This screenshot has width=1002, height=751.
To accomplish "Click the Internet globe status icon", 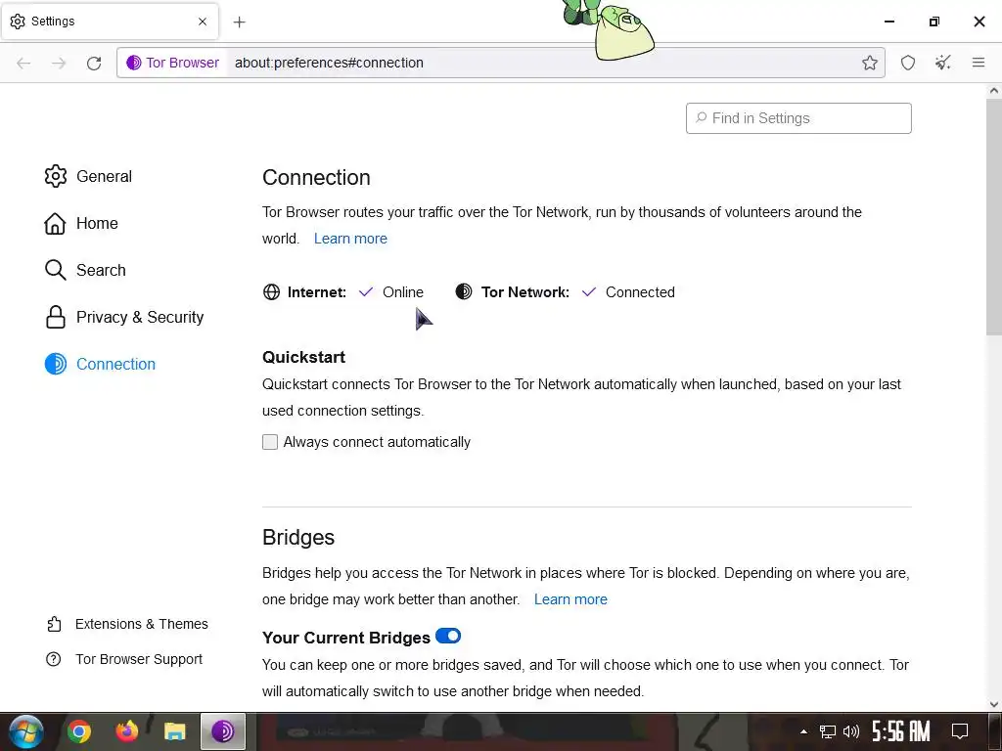I will pyautogui.click(x=272, y=291).
